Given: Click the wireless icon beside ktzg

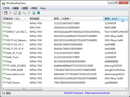Looking at the screenshot, I should 4,61.
